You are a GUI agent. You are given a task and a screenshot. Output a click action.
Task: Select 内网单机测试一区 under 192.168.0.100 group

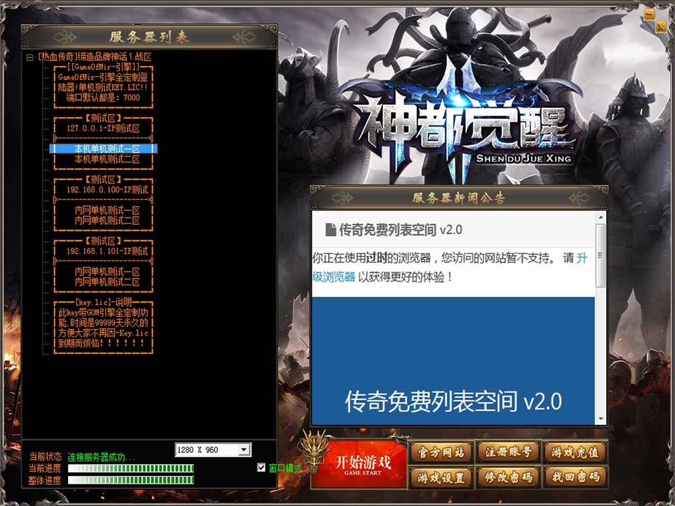click(x=107, y=210)
